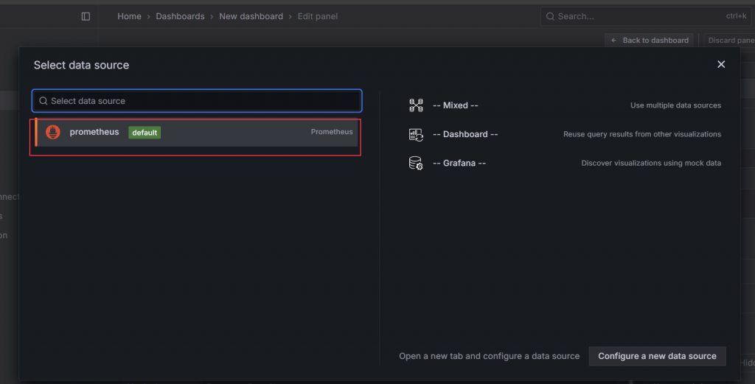Open Dashboards breadcrumb link
755x384 pixels.
(180, 16)
